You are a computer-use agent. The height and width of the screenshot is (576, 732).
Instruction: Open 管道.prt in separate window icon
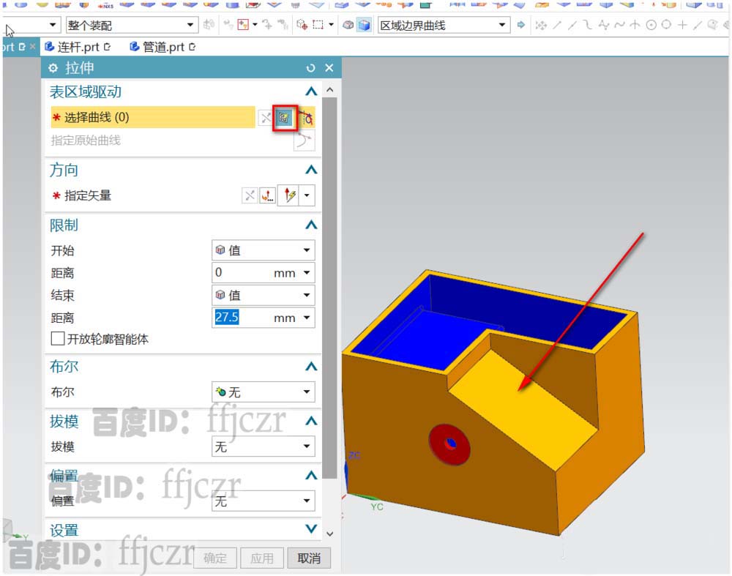click(192, 47)
